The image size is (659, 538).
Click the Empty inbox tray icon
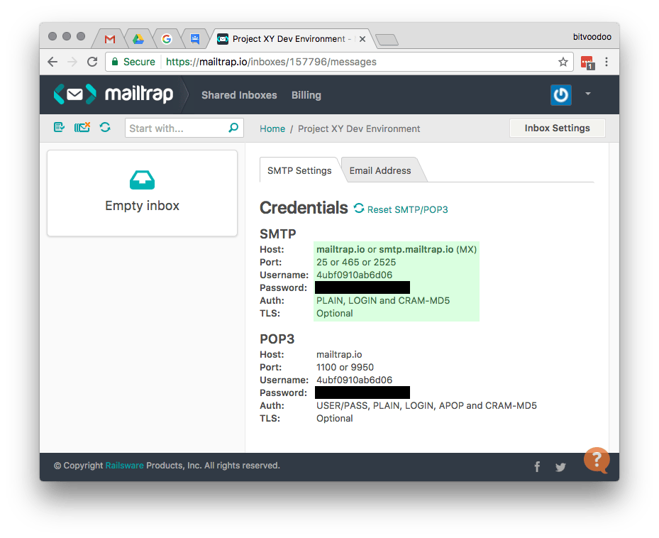pos(142,180)
